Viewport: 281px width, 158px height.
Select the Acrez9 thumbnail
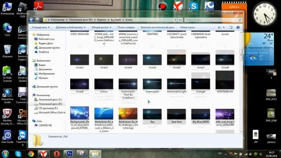click(x=79, y=84)
